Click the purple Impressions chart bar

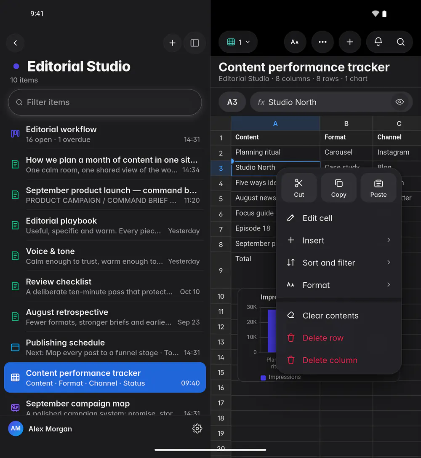pyautogui.click(x=272, y=331)
